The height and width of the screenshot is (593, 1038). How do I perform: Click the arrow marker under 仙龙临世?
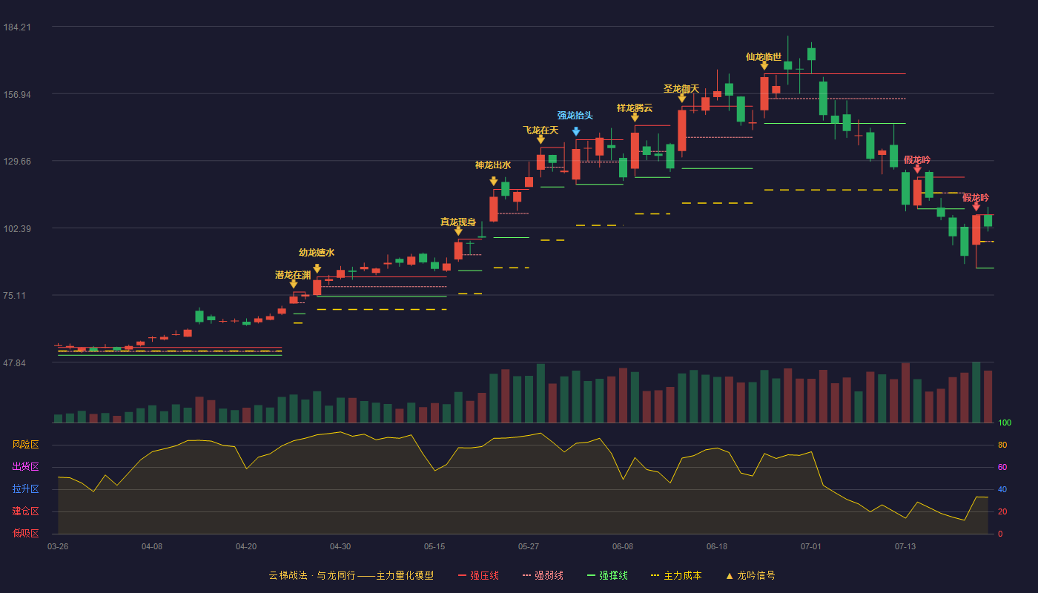[764, 66]
